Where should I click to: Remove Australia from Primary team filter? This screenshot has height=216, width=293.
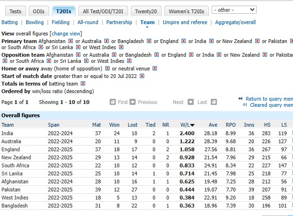click(106, 41)
